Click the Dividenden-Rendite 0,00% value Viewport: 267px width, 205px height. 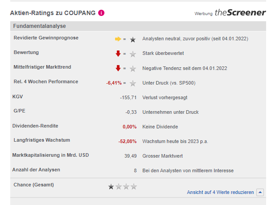tap(129, 127)
